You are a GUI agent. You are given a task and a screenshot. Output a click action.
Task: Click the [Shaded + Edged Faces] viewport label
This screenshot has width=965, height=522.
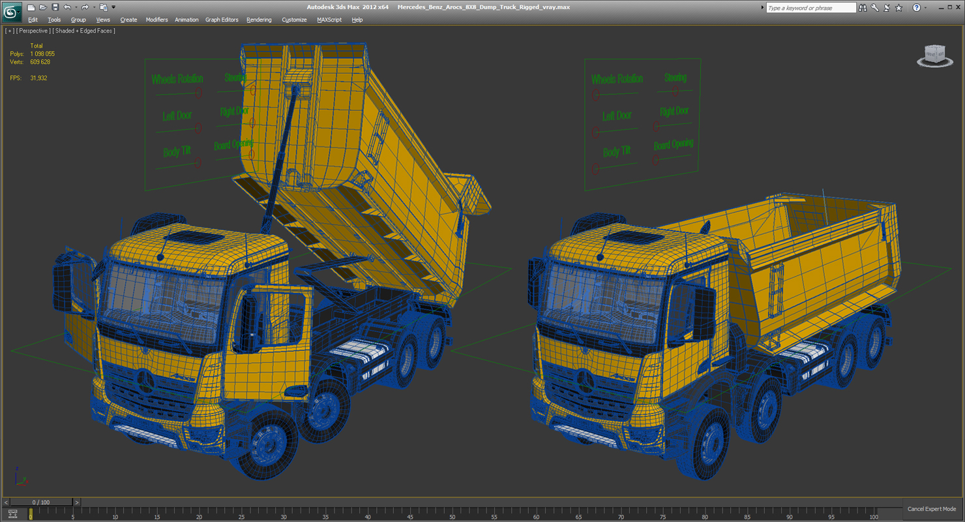pos(84,31)
